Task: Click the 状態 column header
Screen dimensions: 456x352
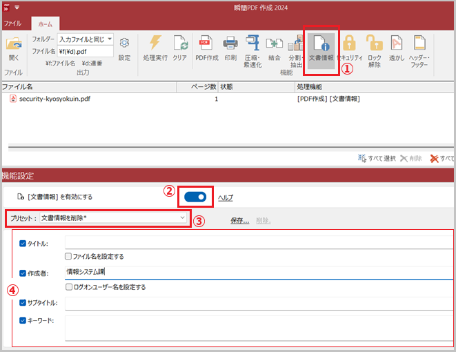Action: [x=257, y=87]
